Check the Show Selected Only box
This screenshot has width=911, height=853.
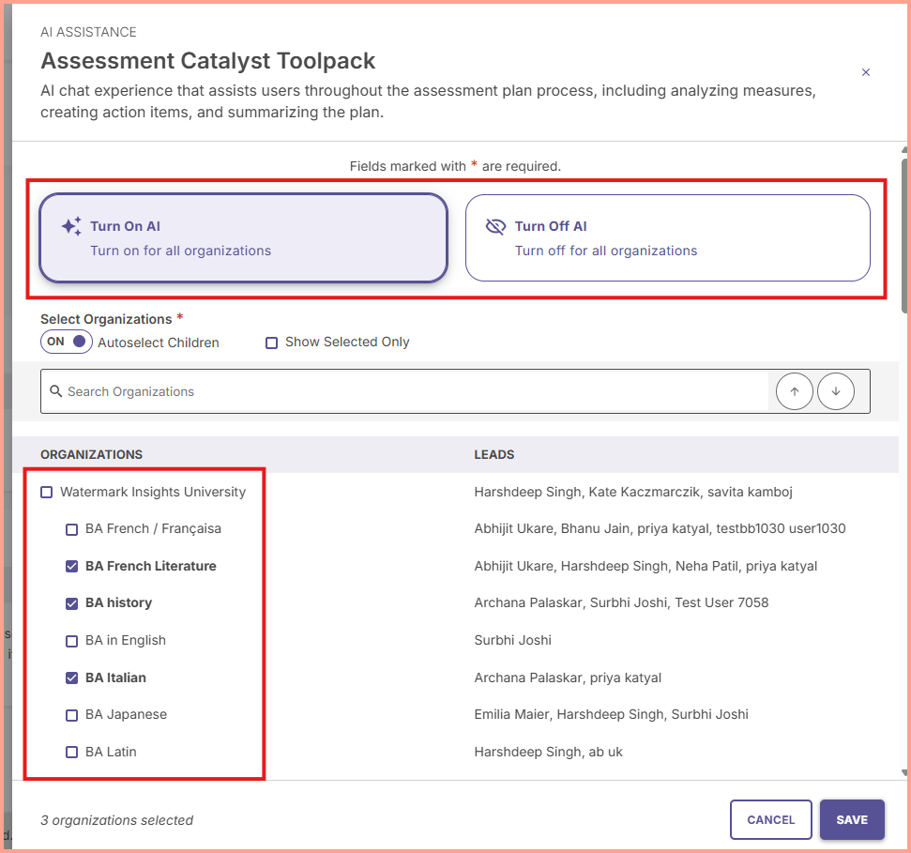271,343
